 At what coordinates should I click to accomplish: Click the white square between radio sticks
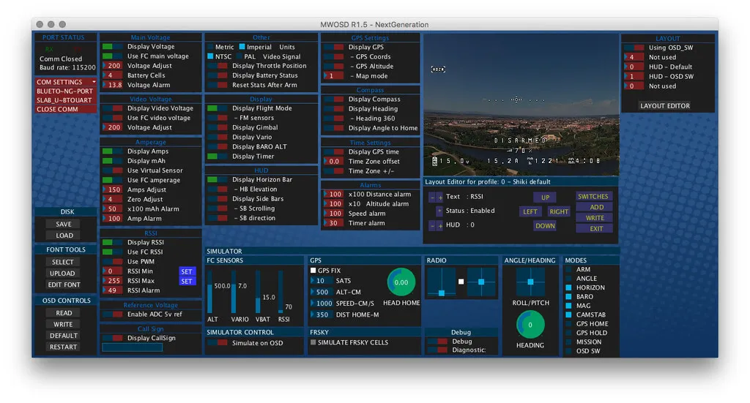(x=461, y=282)
